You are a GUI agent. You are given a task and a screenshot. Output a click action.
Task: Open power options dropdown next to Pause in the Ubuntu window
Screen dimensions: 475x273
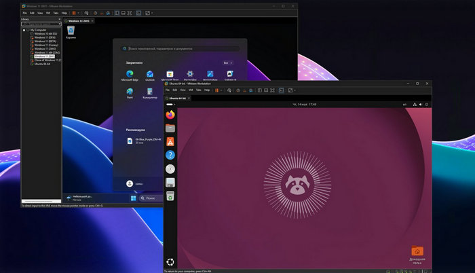[221, 90]
